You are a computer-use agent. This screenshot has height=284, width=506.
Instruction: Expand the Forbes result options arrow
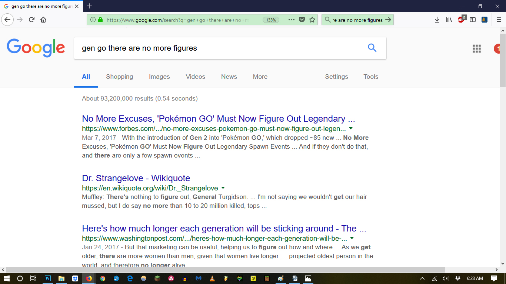pyautogui.click(x=351, y=128)
